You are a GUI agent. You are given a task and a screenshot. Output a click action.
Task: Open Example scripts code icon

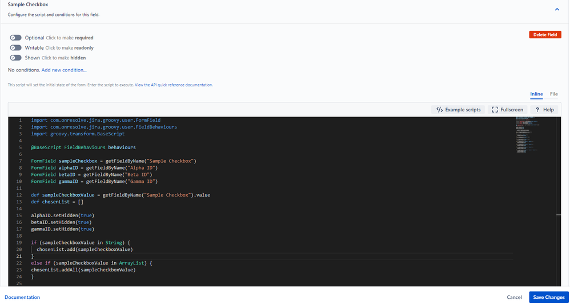[x=440, y=110]
